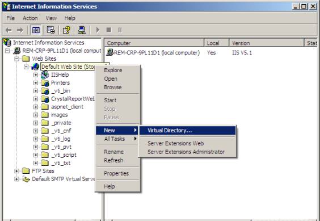Open the Action menu
Viewport: 320px width, 221px height.
[x=30, y=18]
